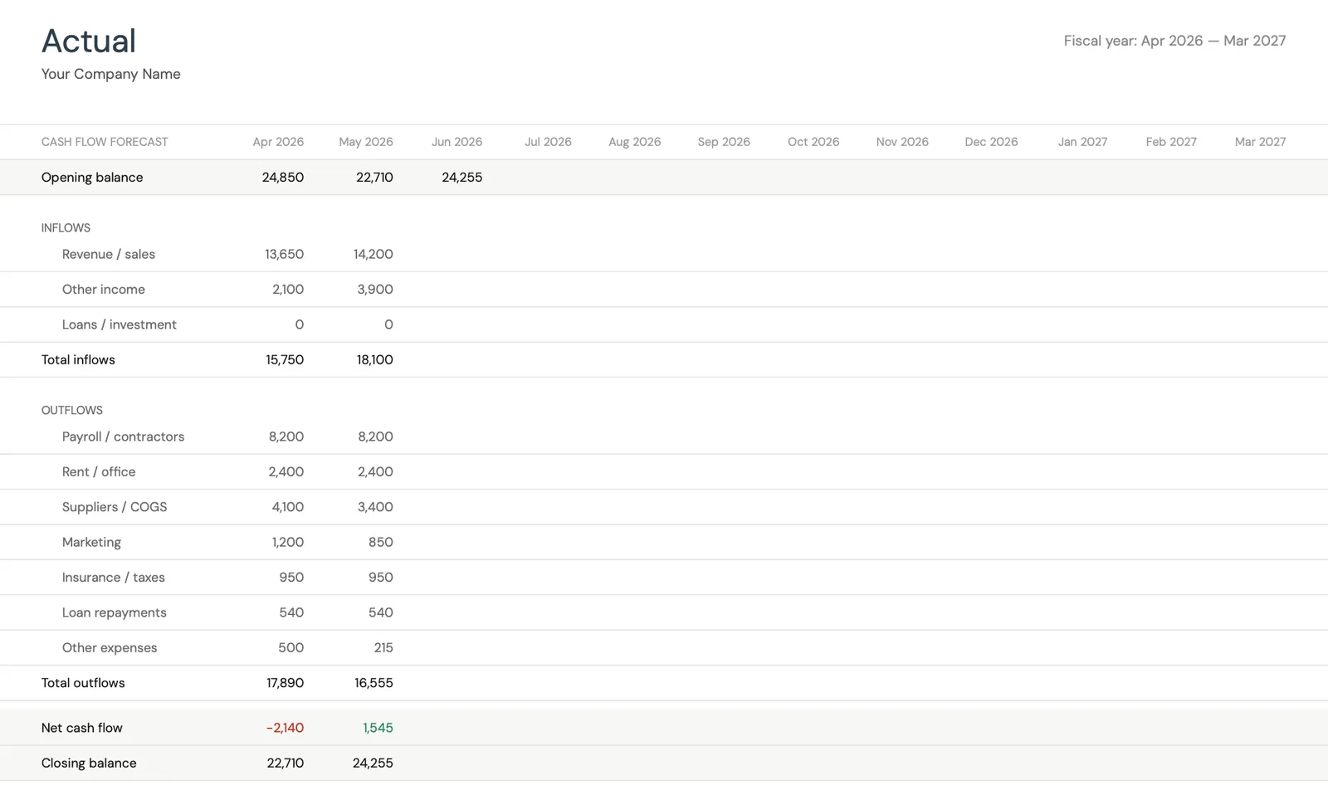This screenshot has height=800, width=1328.
Task: Click the Fiscal year Apr 2026 — Mar 2027 text
Action: click(1174, 40)
